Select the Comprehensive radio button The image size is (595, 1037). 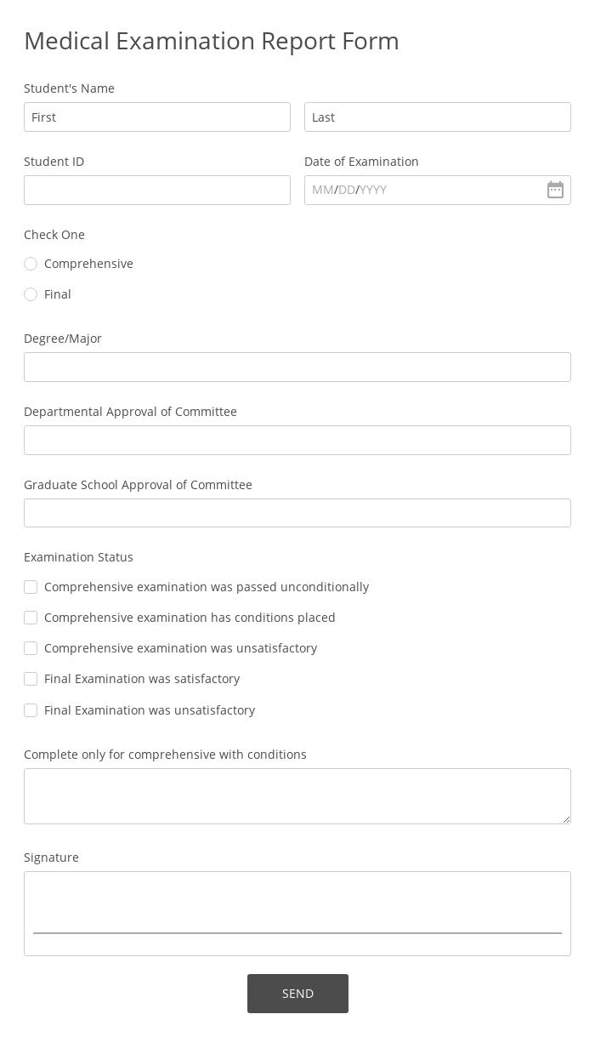[x=31, y=264]
